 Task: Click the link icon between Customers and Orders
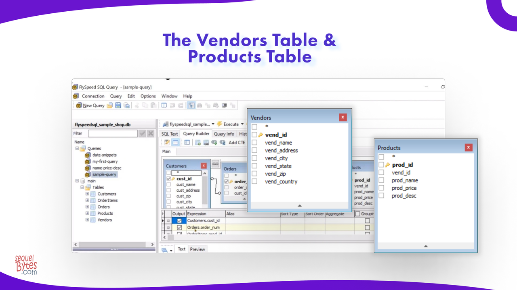(215, 163)
